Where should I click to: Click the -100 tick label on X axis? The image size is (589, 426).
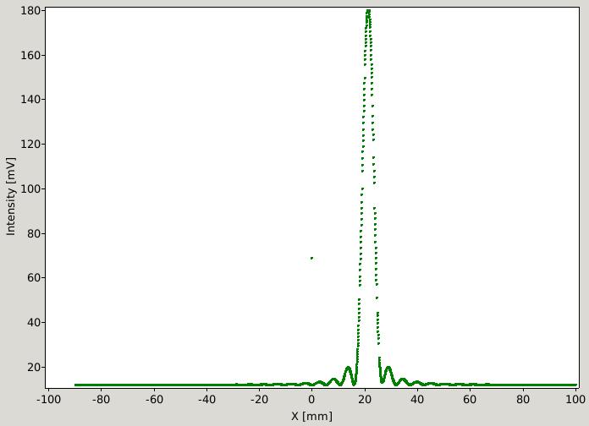tap(48, 399)
